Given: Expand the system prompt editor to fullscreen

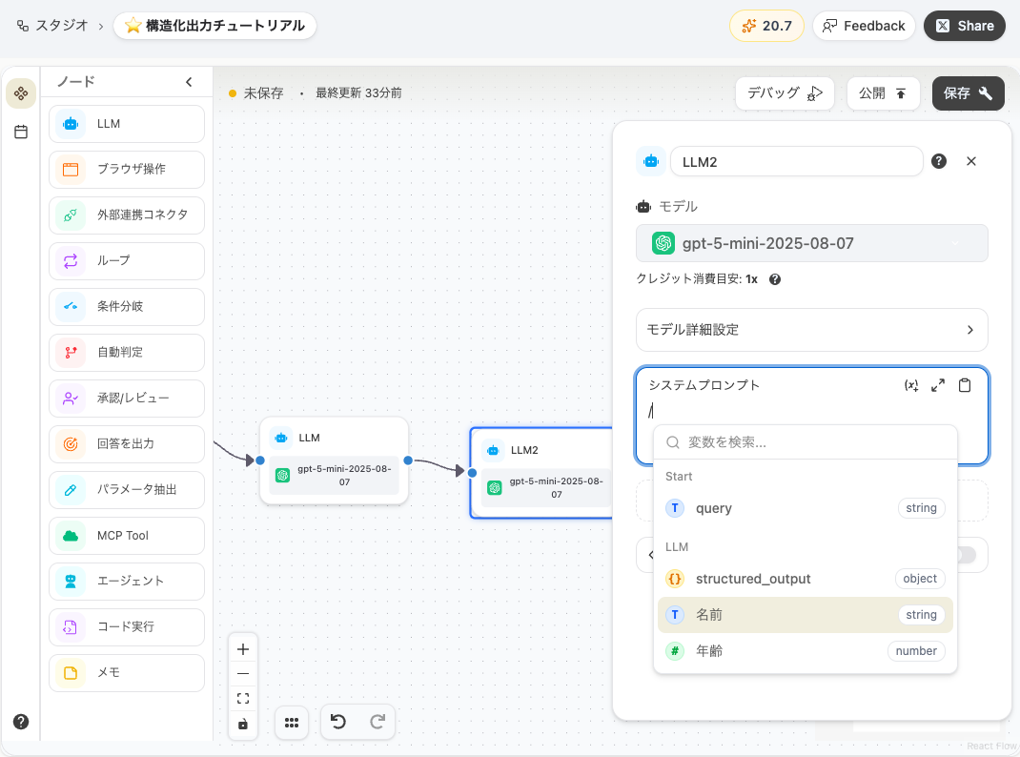Looking at the screenshot, I should [x=938, y=385].
